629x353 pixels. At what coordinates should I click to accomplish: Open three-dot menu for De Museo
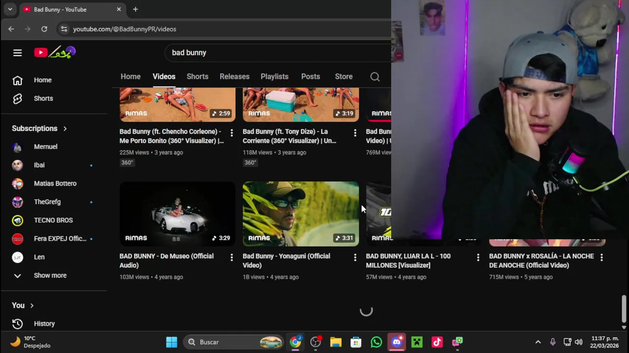[x=231, y=257]
